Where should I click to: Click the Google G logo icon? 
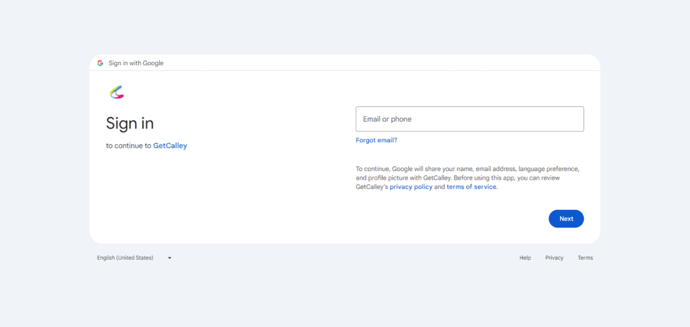(100, 63)
